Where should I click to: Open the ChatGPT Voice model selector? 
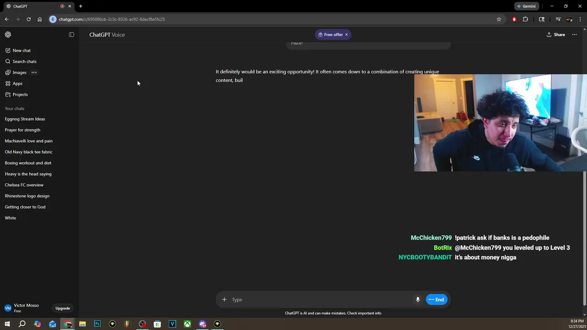[107, 35]
